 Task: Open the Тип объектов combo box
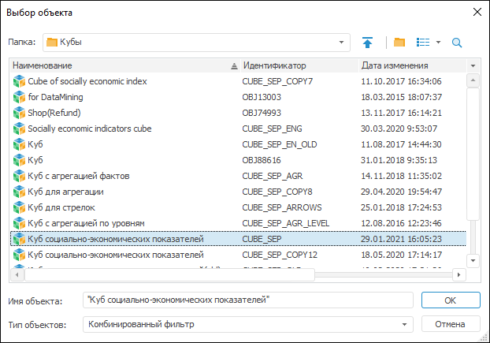click(405, 324)
